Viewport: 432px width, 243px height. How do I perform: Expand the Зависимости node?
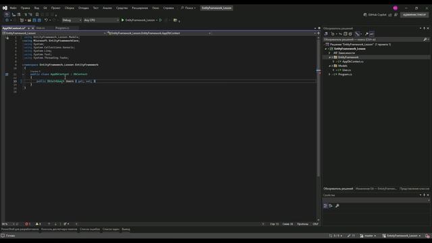pyautogui.click(x=329, y=53)
